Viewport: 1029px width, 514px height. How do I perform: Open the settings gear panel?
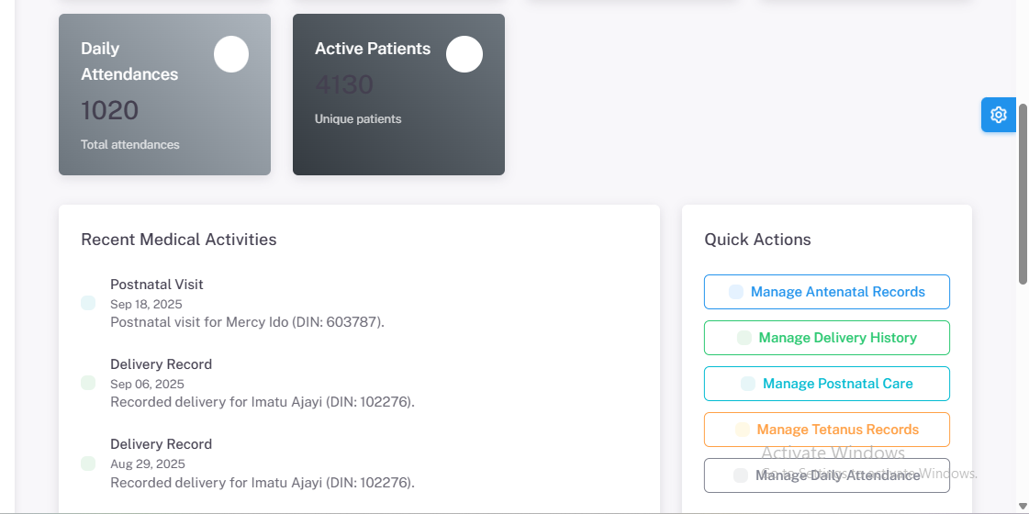(x=998, y=115)
